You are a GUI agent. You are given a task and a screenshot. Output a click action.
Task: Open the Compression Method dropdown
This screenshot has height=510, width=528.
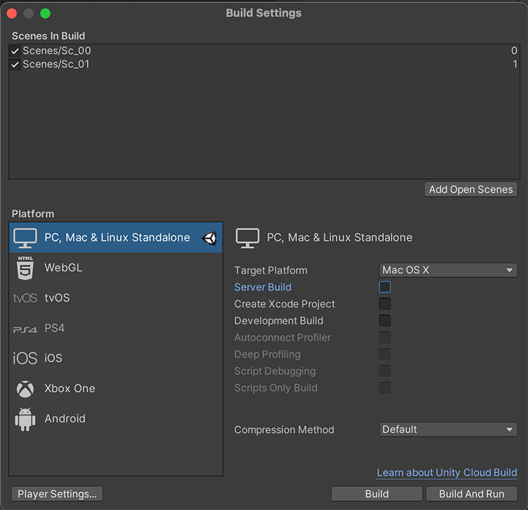[x=449, y=430]
